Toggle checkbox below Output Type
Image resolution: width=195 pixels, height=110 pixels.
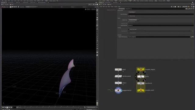pyautogui.click(x=129, y=22)
